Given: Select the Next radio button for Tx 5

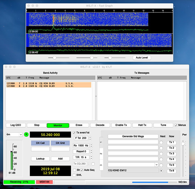Looking at the screenshot, I should [x=161, y=165].
